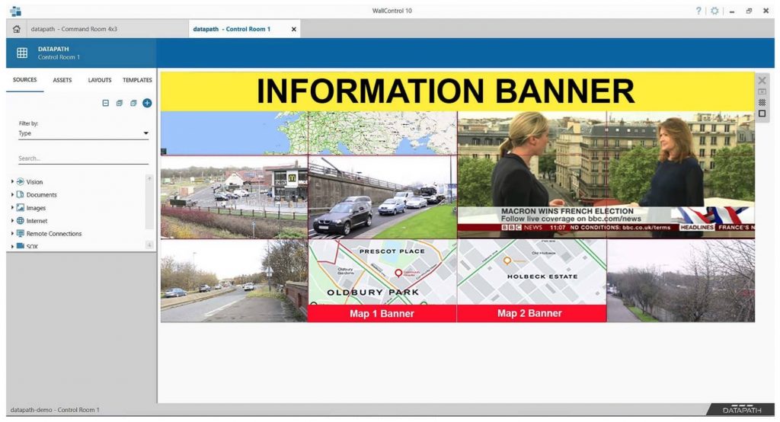780x422 pixels.
Task: Clear the wall with the X tool
Action: pos(762,80)
